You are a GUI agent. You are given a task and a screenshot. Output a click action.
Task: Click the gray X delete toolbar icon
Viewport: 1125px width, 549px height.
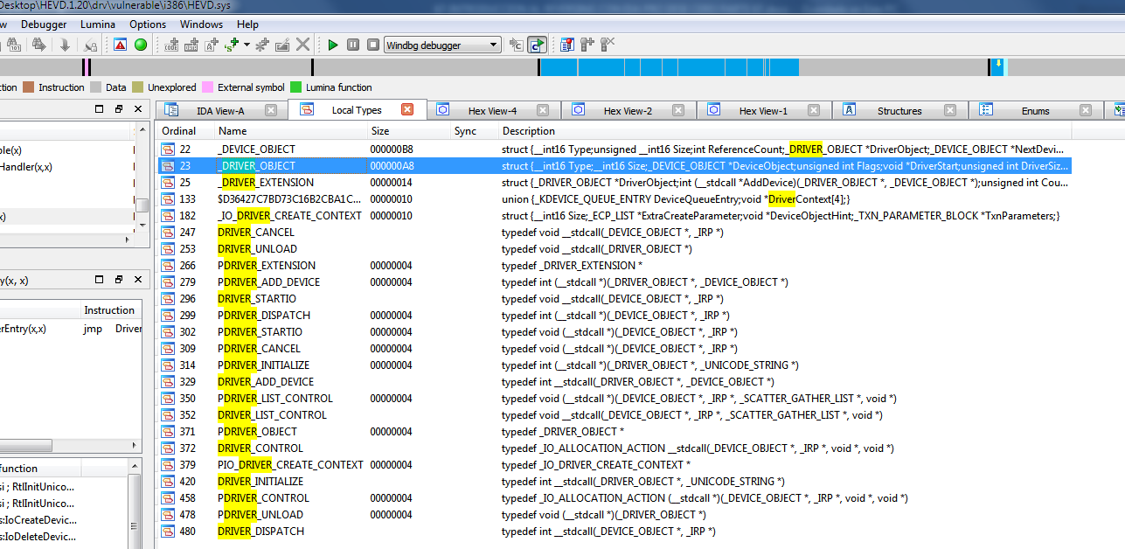303,45
